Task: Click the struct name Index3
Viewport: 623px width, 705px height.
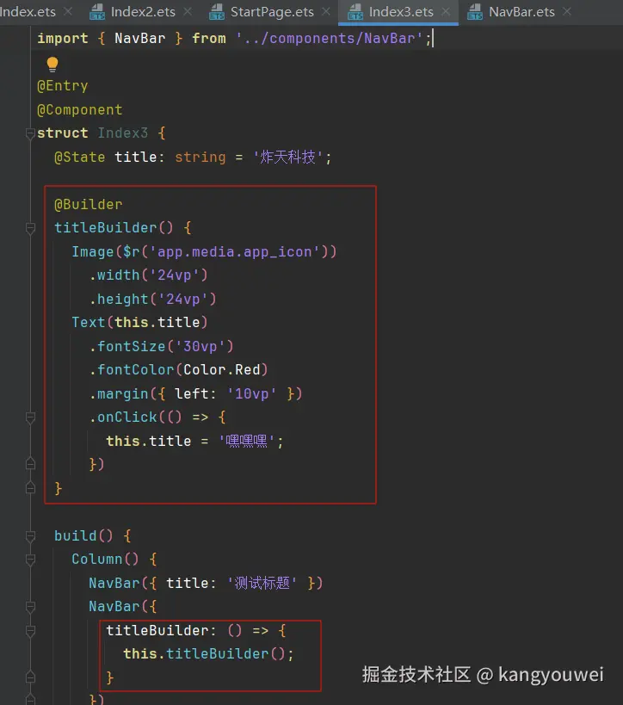Action: click(x=123, y=133)
